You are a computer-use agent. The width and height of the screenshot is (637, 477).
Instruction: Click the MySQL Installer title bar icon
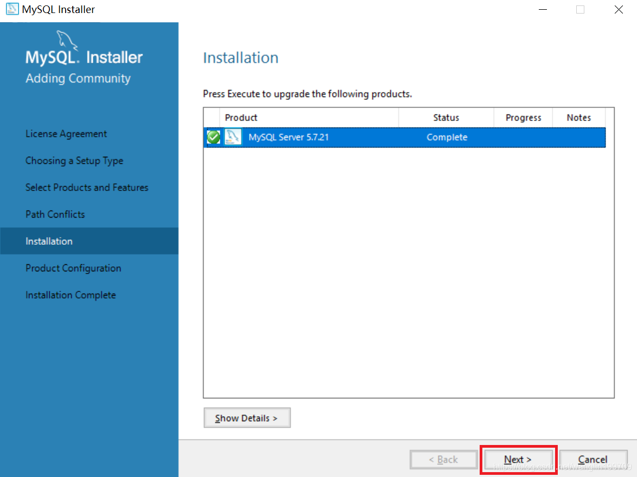12,9
